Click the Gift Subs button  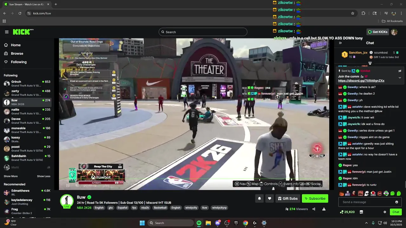(x=288, y=199)
